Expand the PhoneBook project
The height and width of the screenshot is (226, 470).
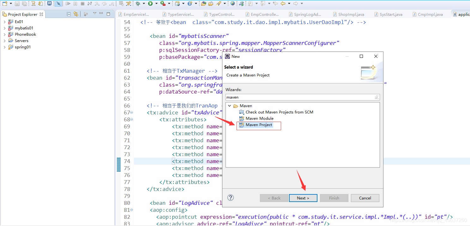(x=4, y=34)
